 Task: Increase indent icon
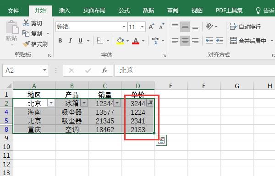pyautogui.click(x=220, y=41)
